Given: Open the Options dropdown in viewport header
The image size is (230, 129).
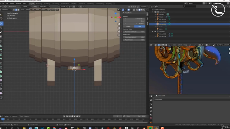Looking at the screenshot, I should point(144,6).
